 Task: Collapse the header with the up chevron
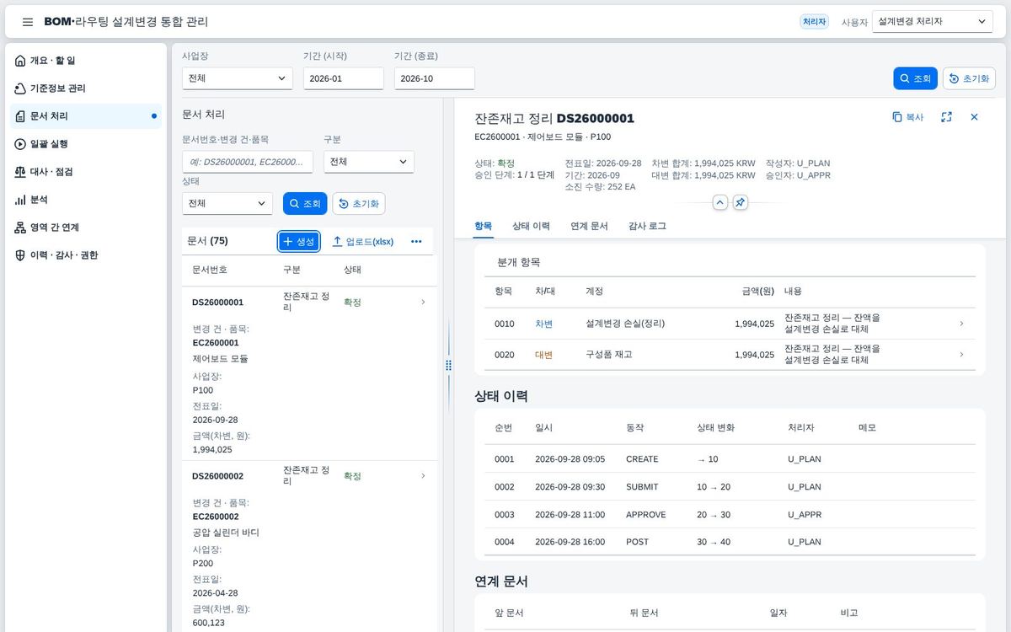click(x=720, y=202)
